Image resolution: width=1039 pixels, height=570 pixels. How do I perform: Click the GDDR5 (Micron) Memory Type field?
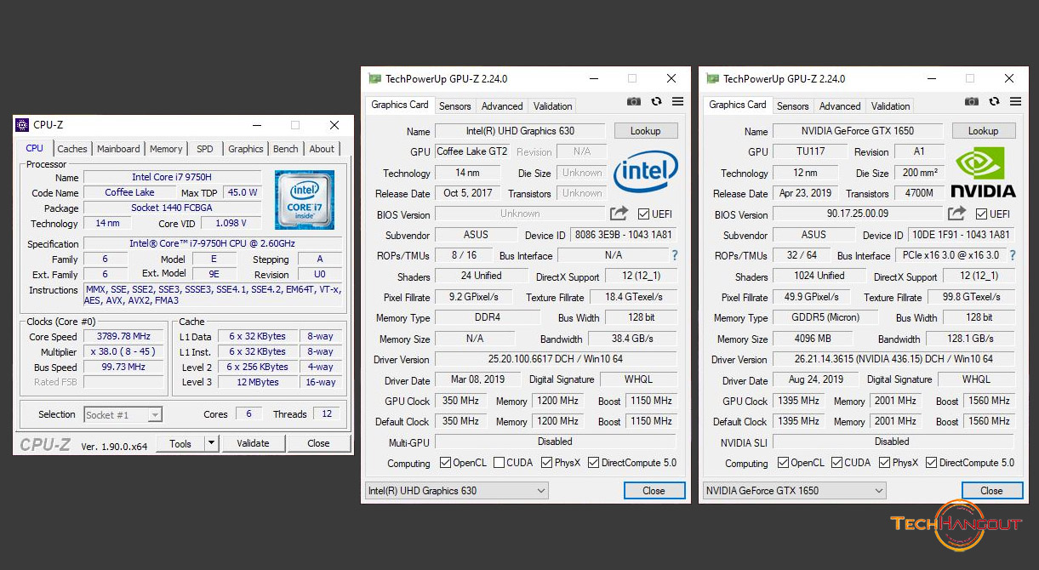coord(825,317)
